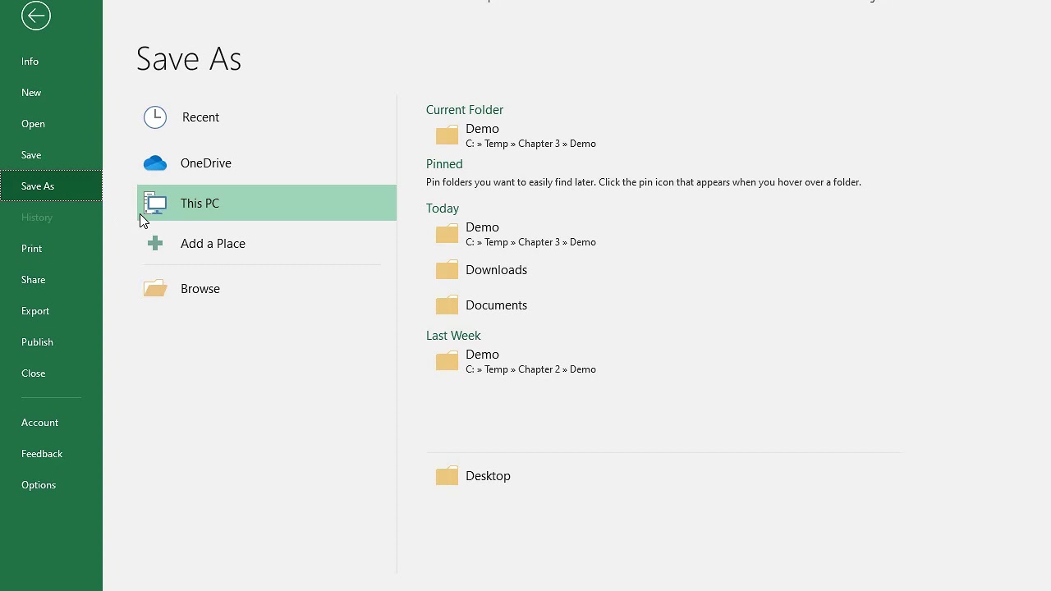This screenshot has width=1051, height=591.
Task: Click Current Folder's Chapter 3 Demo path
Action: pos(530,144)
